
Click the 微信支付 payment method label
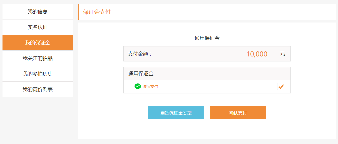click(x=150, y=86)
